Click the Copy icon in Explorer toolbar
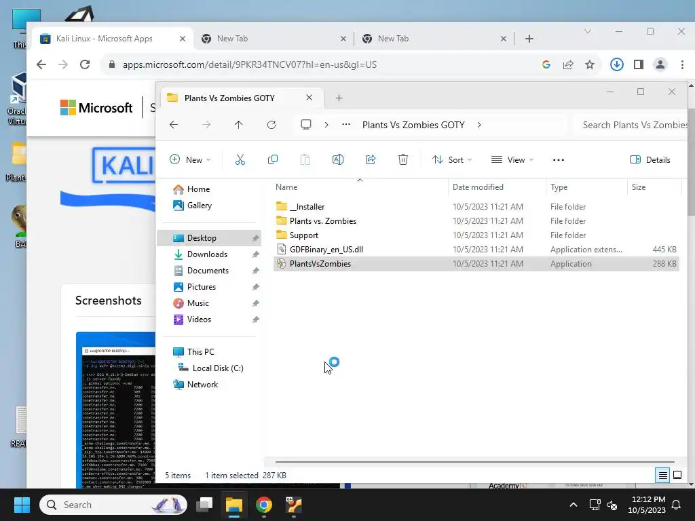The width and height of the screenshot is (695, 521). 273,160
